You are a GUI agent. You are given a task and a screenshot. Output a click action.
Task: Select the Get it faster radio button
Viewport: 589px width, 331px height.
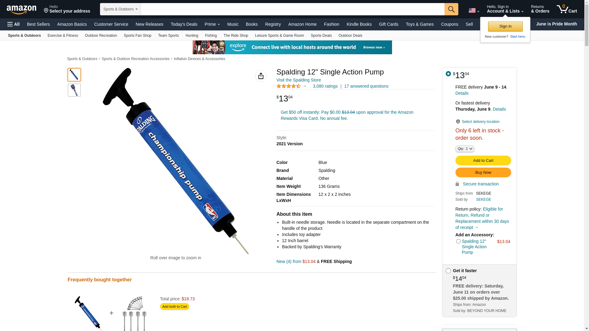click(x=448, y=271)
